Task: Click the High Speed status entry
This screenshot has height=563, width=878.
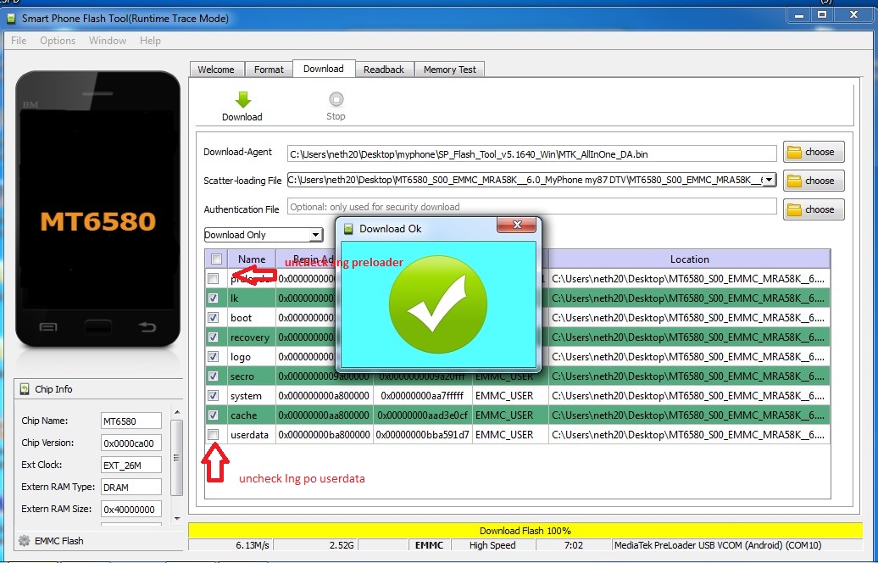Action: pyautogui.click(x=492, y=545)
